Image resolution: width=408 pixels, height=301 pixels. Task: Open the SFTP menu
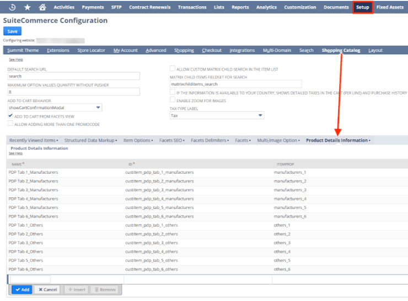116,7
